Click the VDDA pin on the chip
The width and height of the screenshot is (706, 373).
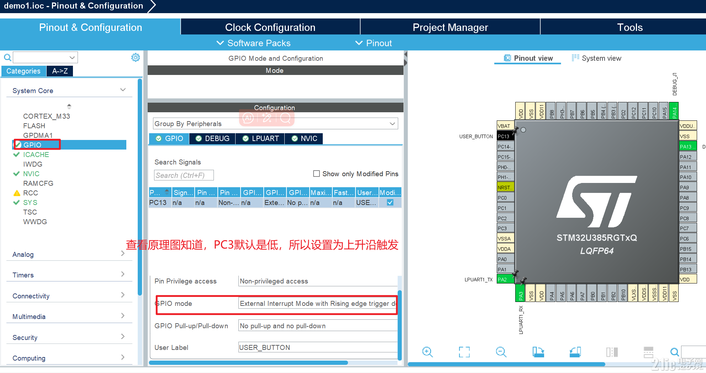coord(505,249)
